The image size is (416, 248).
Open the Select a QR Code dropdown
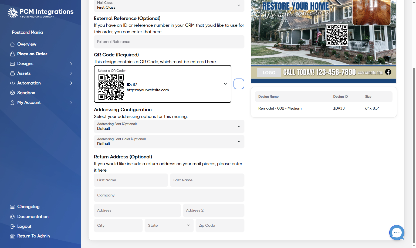point(163,84)
